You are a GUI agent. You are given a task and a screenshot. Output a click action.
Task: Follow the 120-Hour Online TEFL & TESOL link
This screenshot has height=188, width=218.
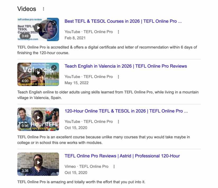tap(126, 111)
